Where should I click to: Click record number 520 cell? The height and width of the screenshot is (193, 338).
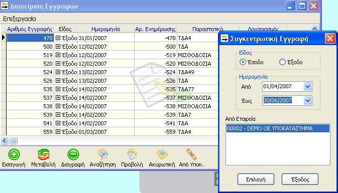click(30, 64)
